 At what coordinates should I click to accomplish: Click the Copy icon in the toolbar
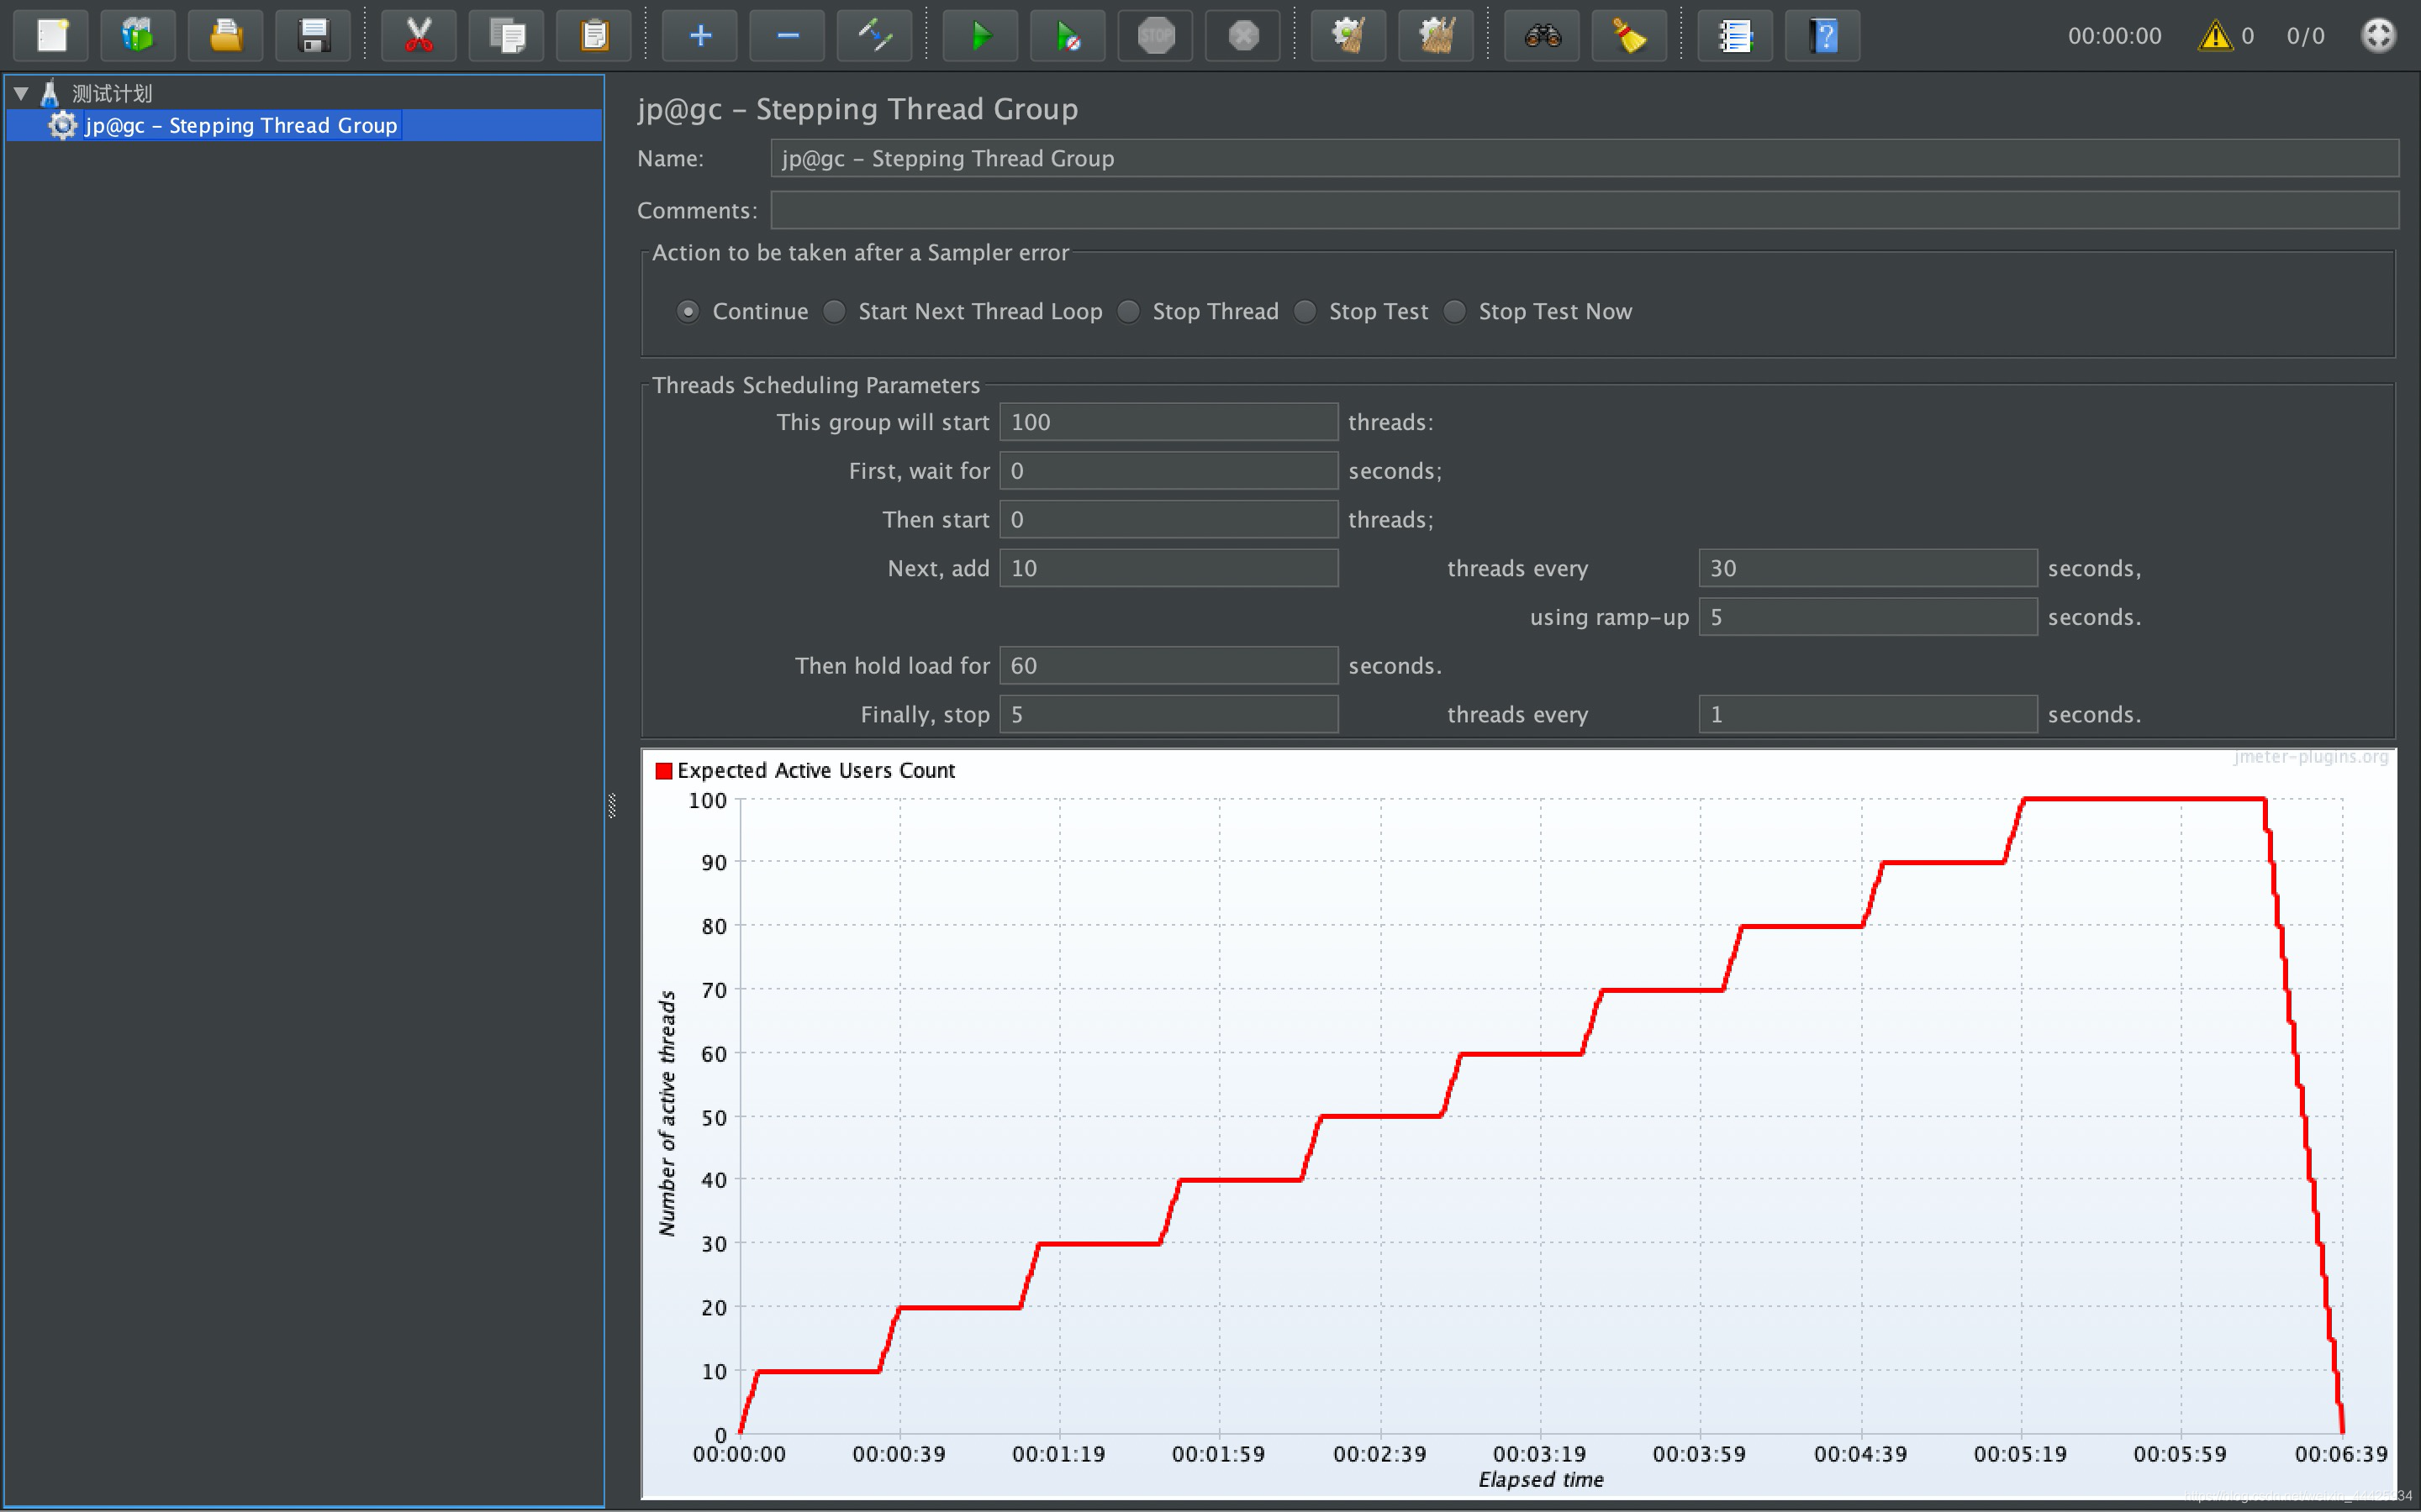pos(507,36)
